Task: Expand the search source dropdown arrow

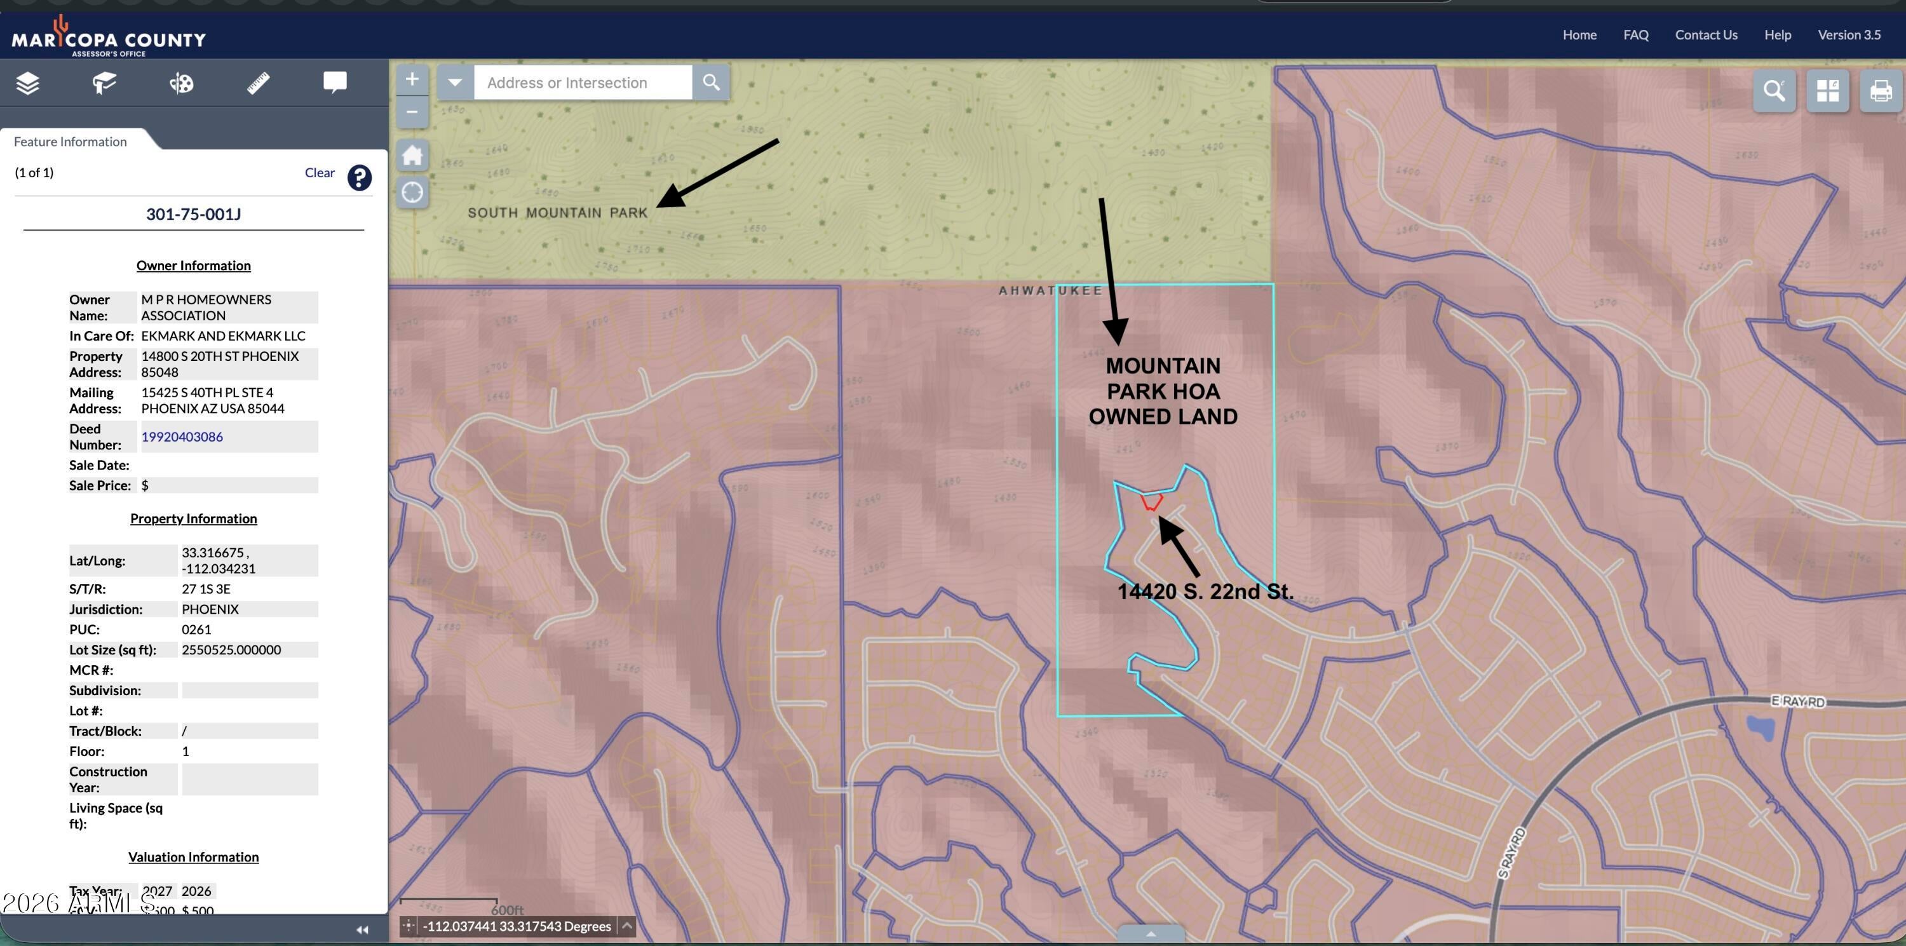Action: click(x=455, y=82)
